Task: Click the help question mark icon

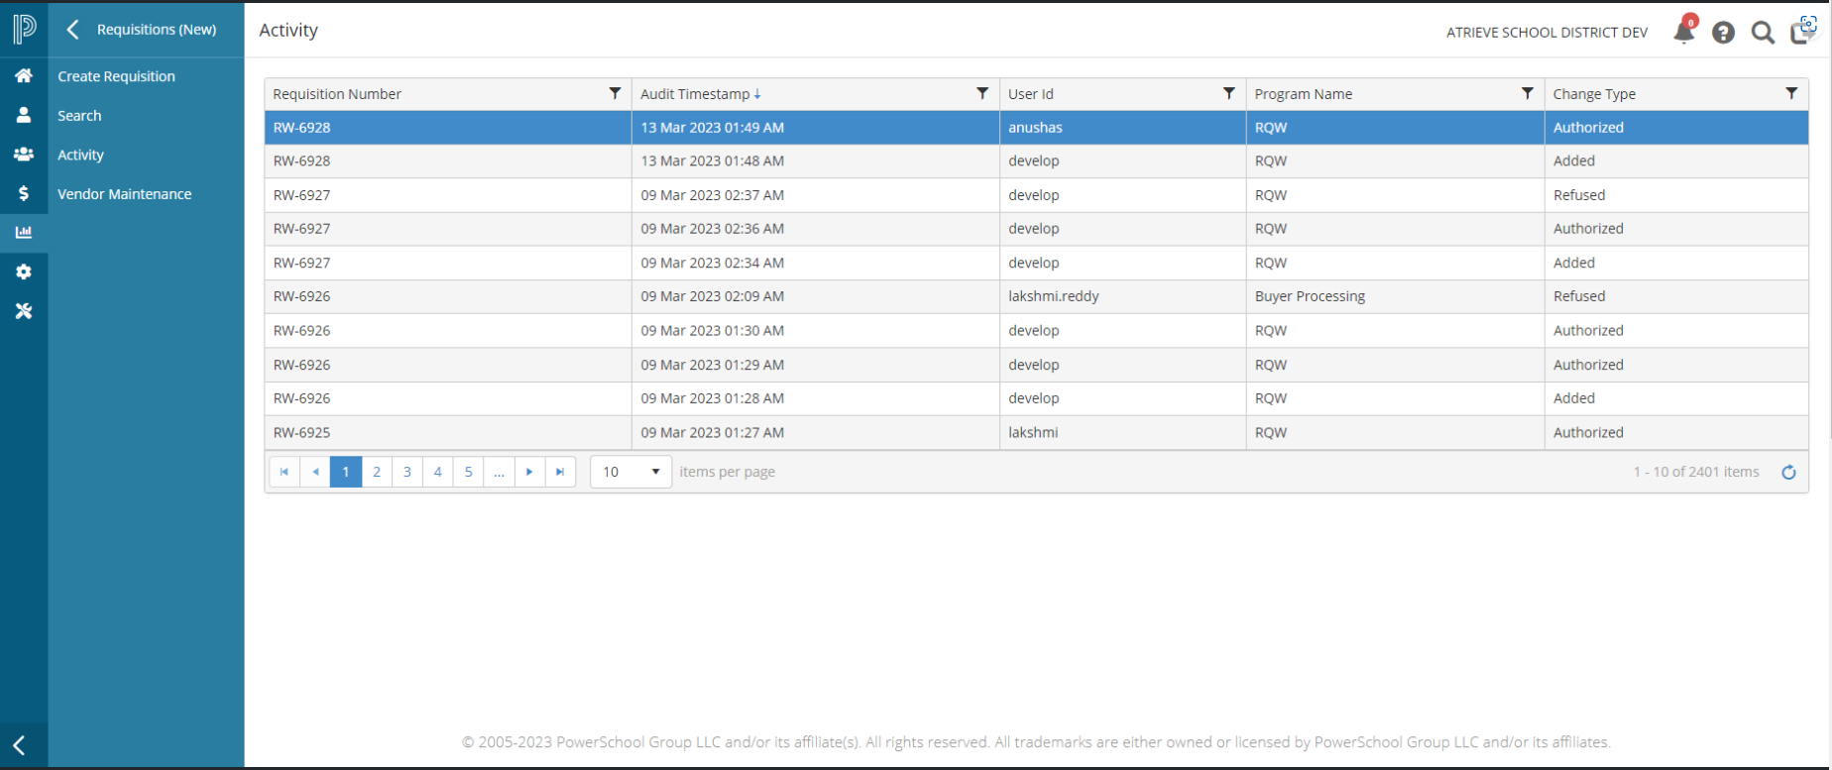Action: coord(1723,33)
